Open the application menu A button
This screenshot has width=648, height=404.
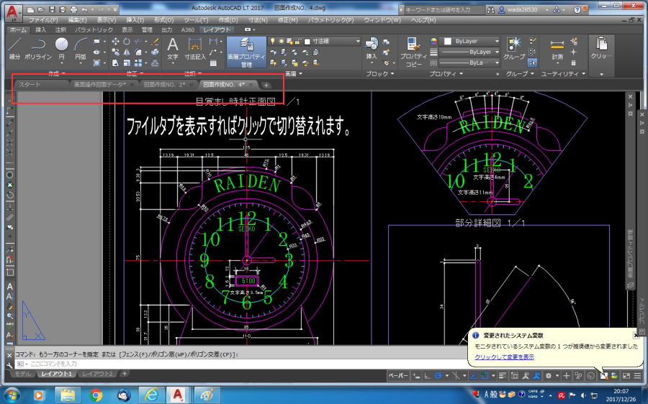[x=14, y=12]
